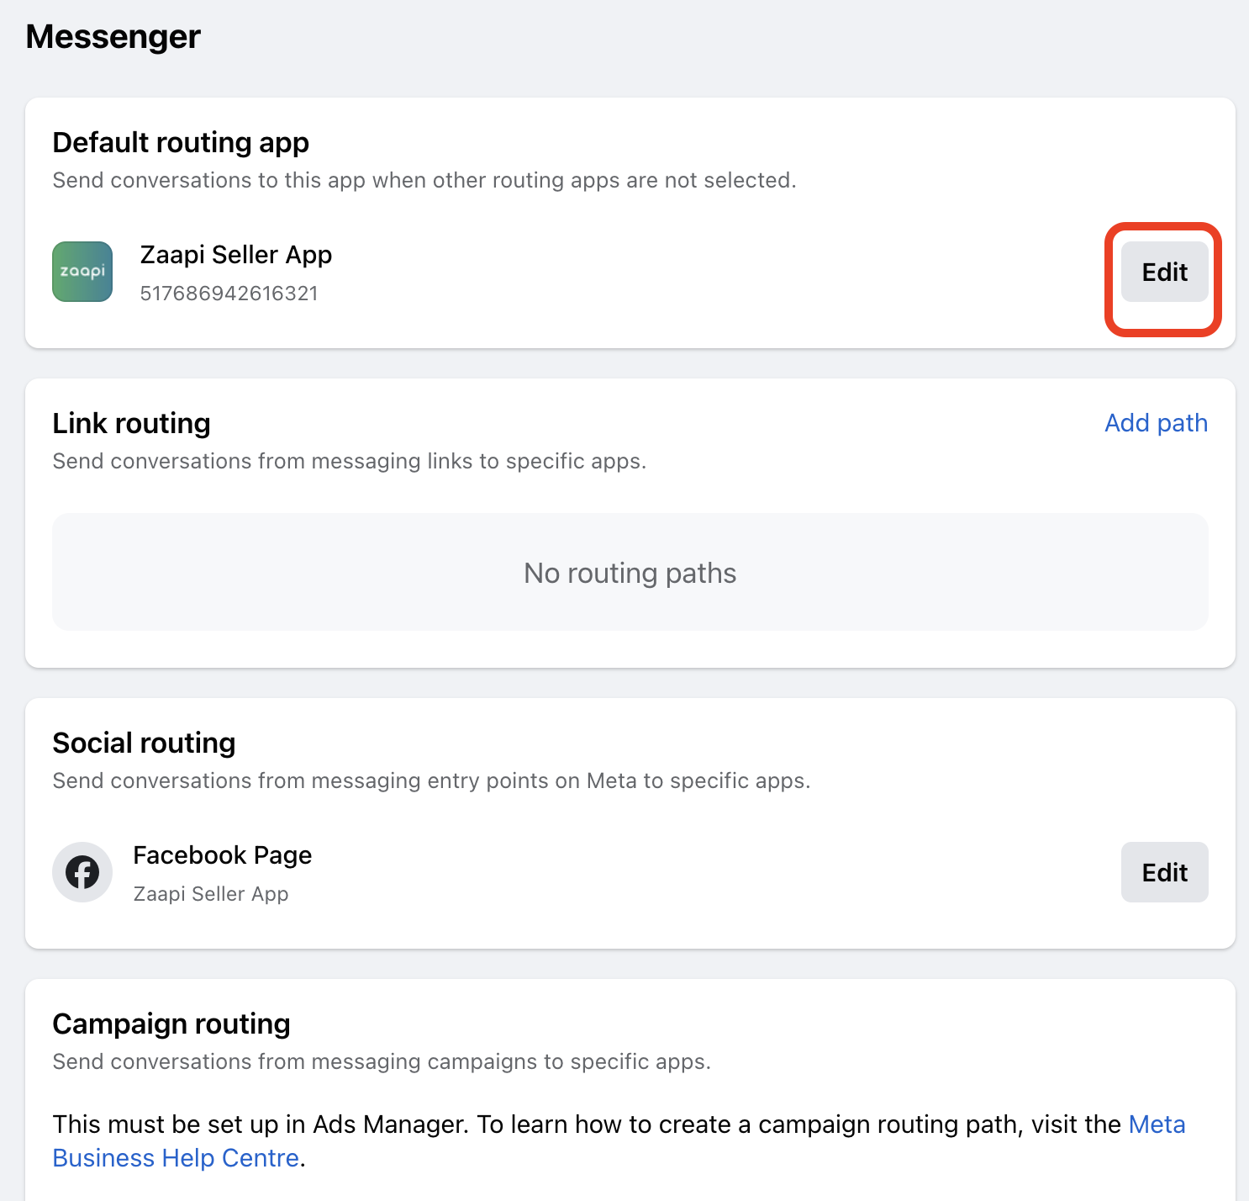
Task: Add a link routing path
Action: (x=1156, y=423)
